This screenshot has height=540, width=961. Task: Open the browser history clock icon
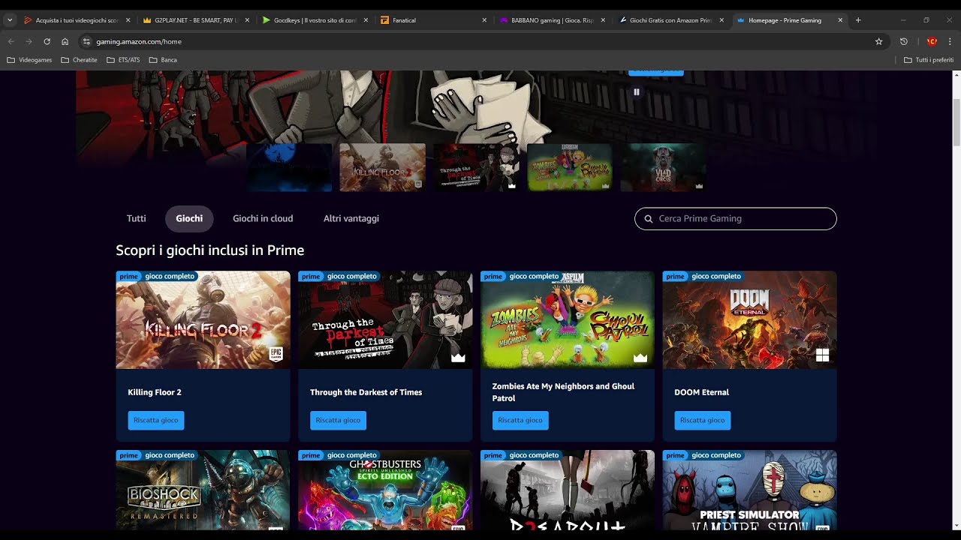point(903,41)
